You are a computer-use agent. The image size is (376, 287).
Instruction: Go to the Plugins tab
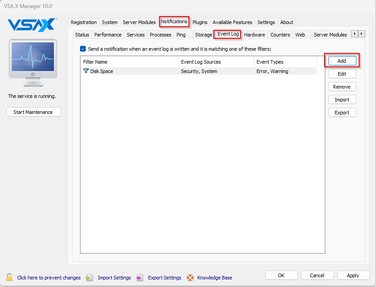click(x=200, y=22)
